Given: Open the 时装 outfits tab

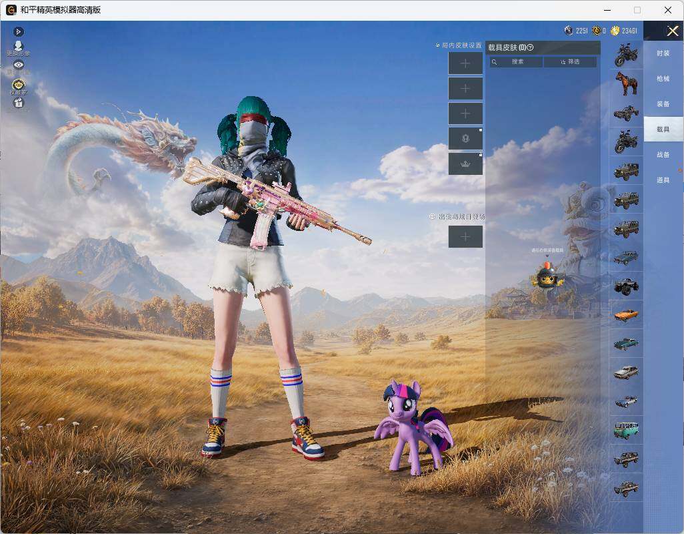Looking at the screenshot, I should point(663,53).
